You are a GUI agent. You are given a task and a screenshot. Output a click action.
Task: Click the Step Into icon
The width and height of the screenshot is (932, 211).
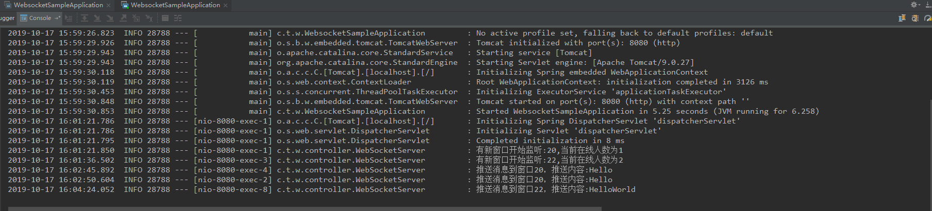(x=97, y=18)
